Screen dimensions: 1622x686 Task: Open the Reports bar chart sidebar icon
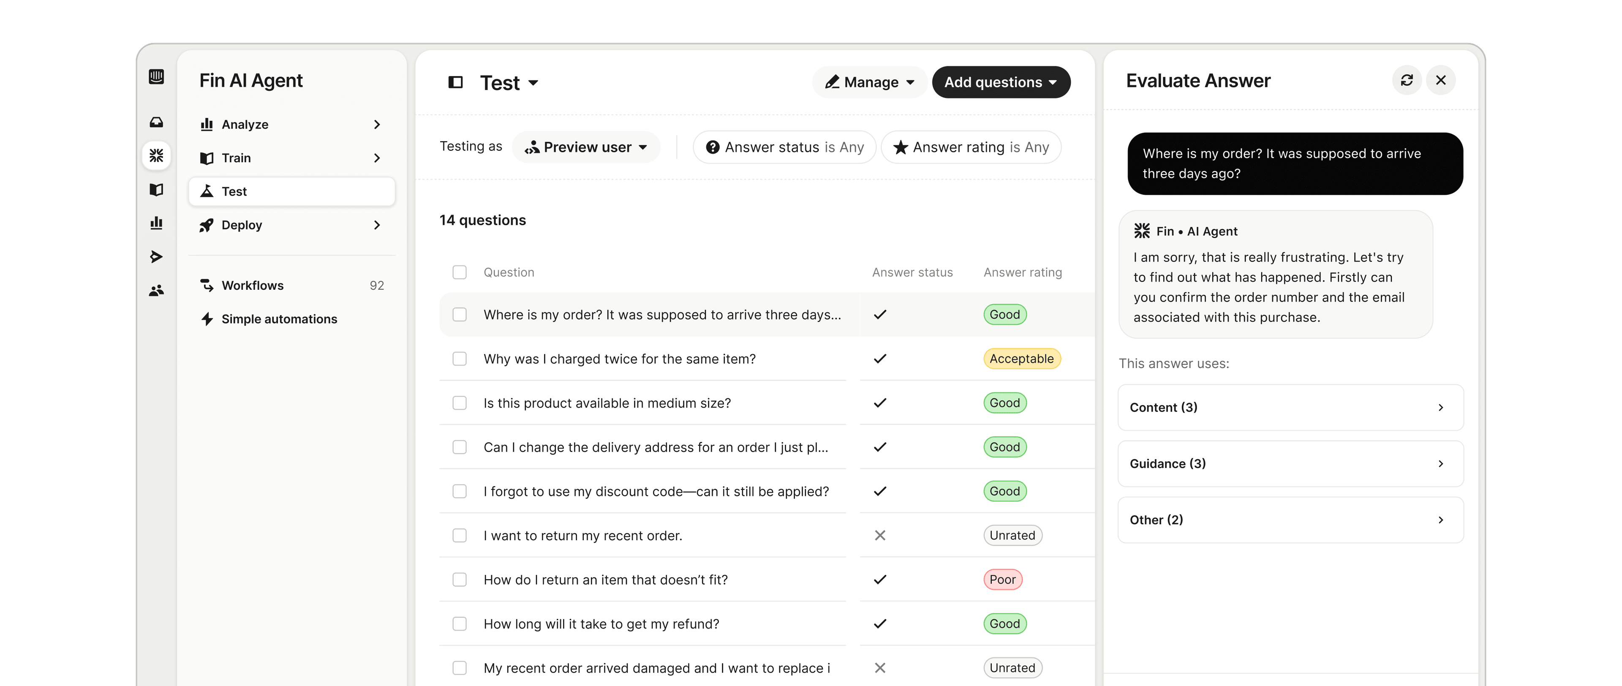pyautogui.click(x=156, y=223)
